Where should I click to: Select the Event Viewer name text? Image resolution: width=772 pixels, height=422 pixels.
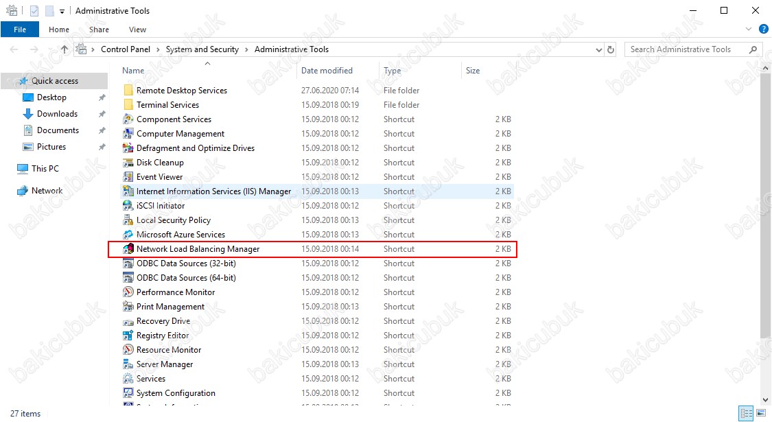coord(159,177)
